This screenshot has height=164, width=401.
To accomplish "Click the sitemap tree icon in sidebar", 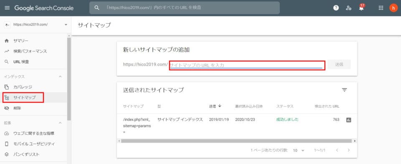I will [7, 98].
